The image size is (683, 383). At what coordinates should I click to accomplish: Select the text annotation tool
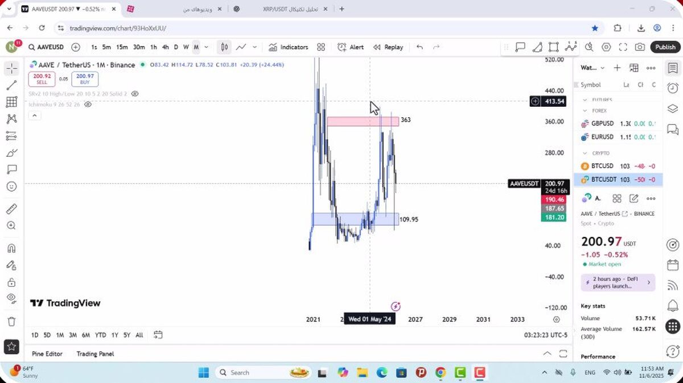point(11,169)
